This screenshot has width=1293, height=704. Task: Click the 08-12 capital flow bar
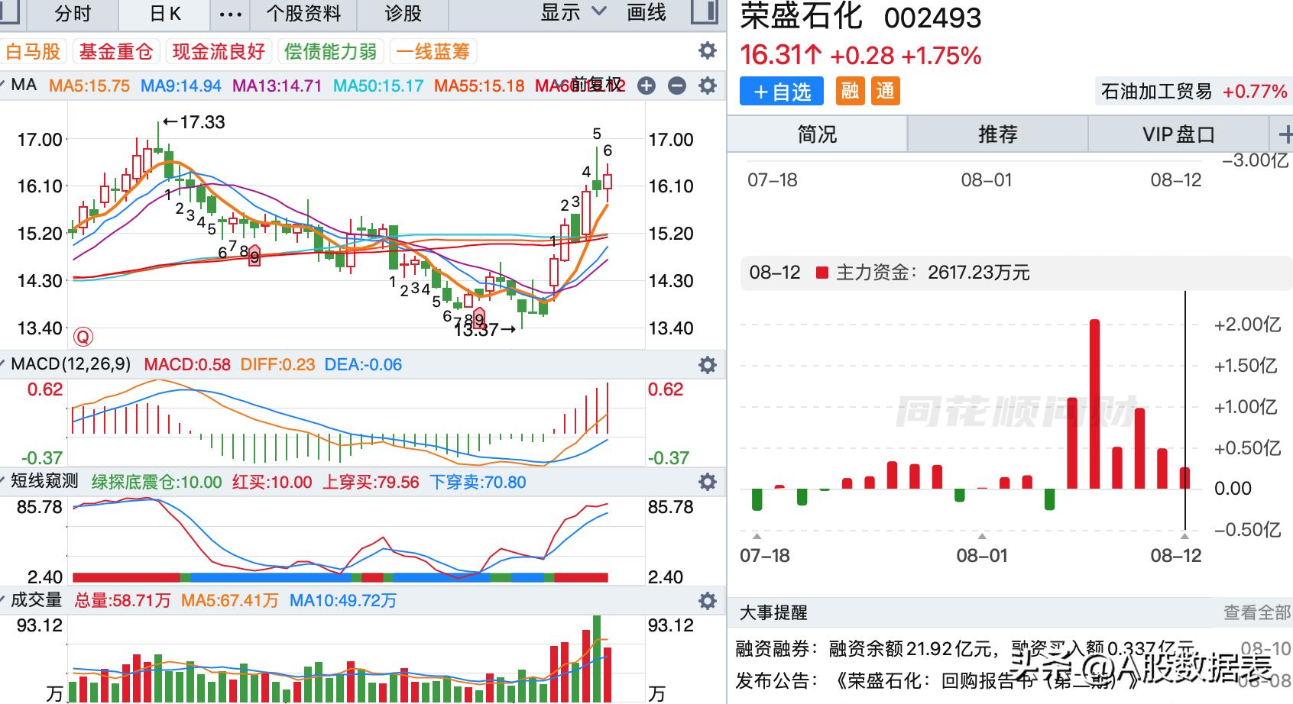coord(1184,478)
